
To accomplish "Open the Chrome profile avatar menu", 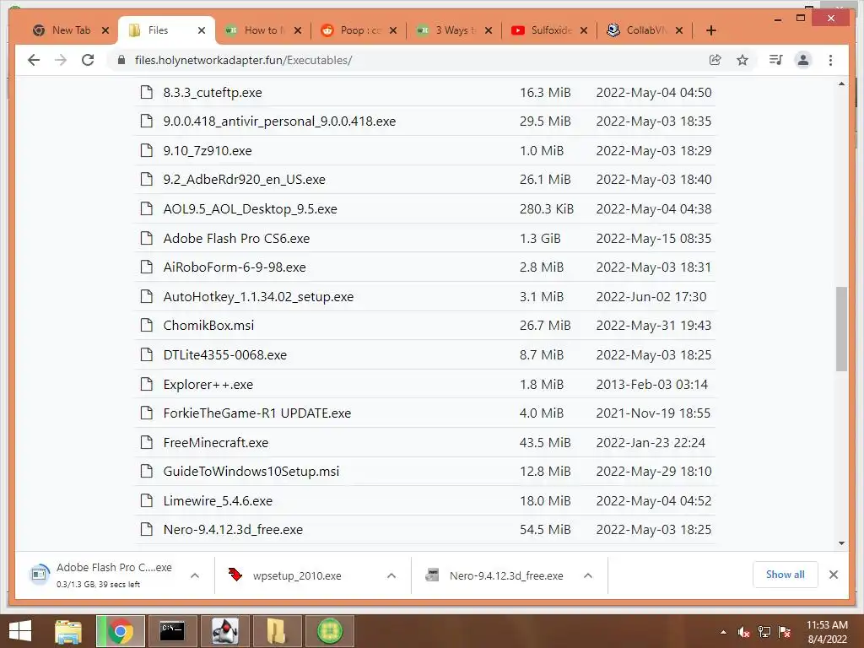I will click(x=803, y=60).
